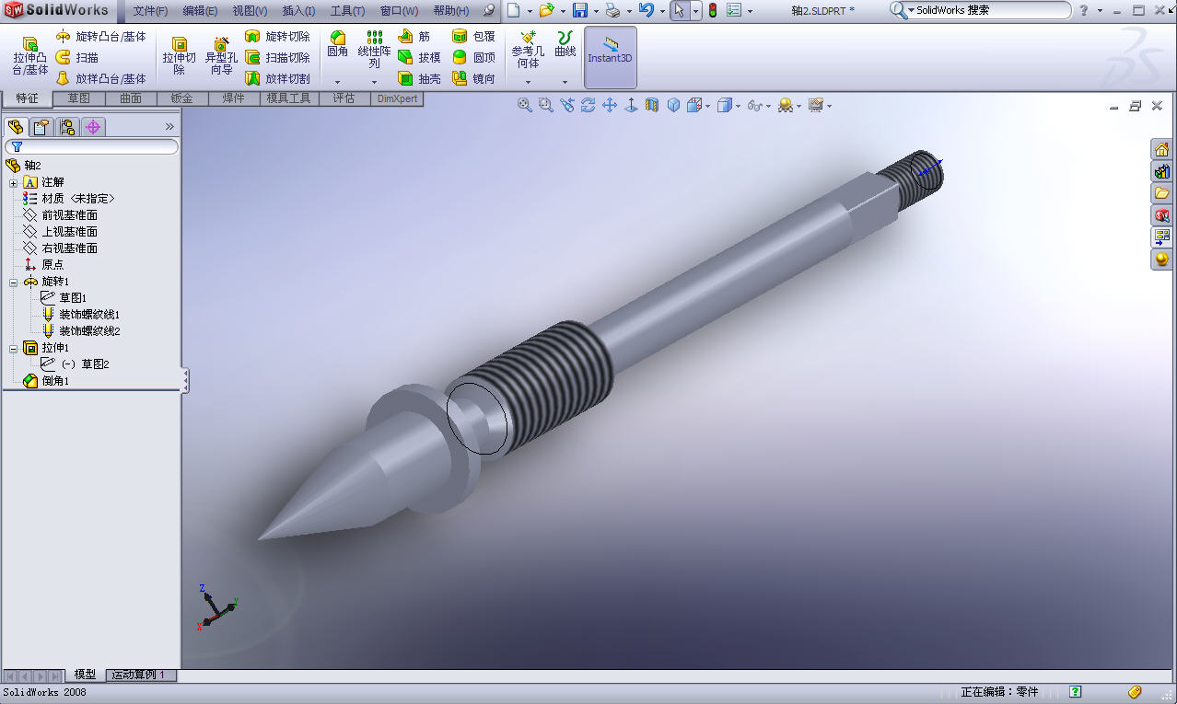Open the 曲线 curves tool
Image resolution: width=1177 pixels, height=704 pixels.
pyautogui.click(x=565, y=44)
